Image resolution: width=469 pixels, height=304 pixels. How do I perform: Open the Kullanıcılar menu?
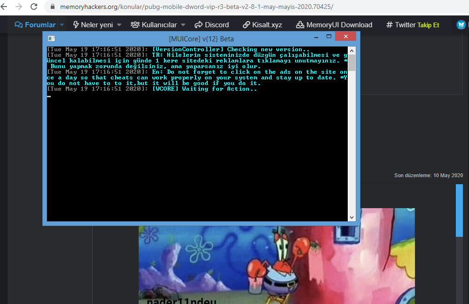pyautogui.click(x=154, y=25)
